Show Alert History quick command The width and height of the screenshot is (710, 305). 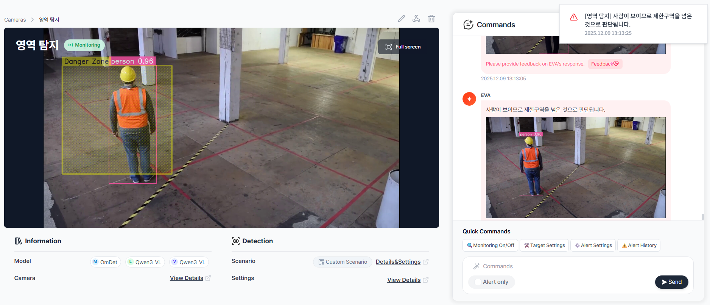coord(639,246)
